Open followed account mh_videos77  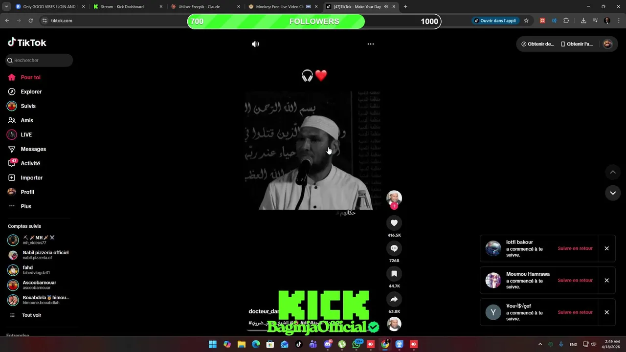(38, 240)
